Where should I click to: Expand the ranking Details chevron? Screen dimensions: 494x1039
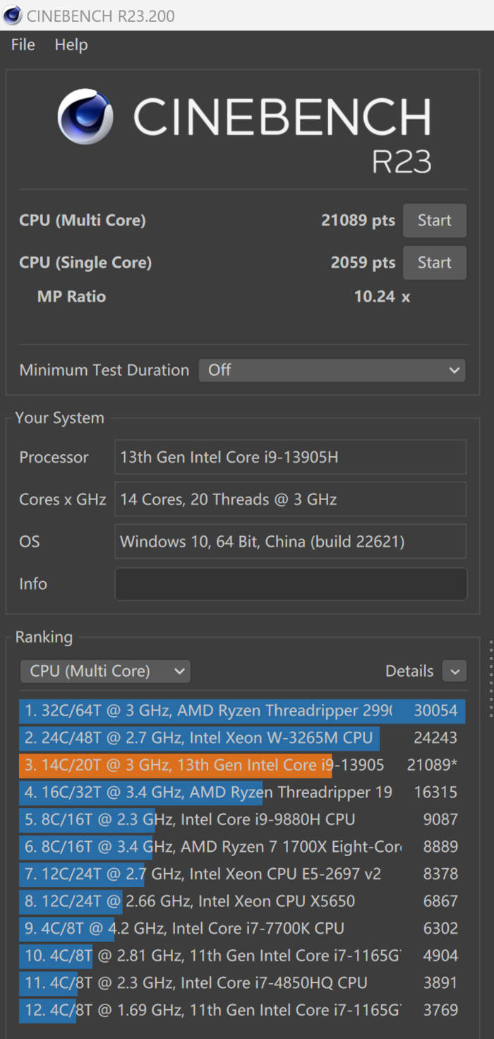pyautogui.click(x=454, y=671)
